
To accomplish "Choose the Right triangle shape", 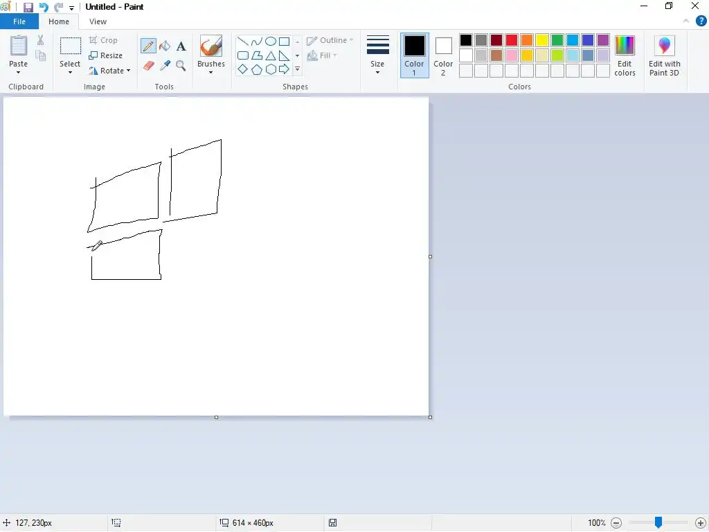I will pyautogui.click(x=284, y=55).
